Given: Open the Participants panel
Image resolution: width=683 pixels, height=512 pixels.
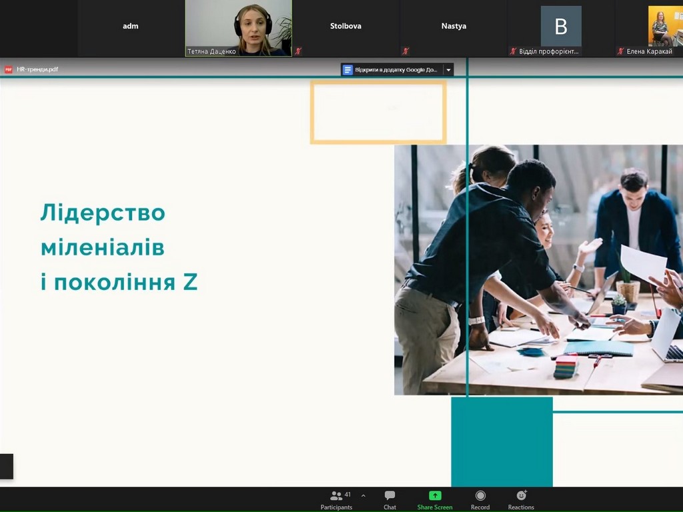Looking at the screenshot, I should point(336,500).
